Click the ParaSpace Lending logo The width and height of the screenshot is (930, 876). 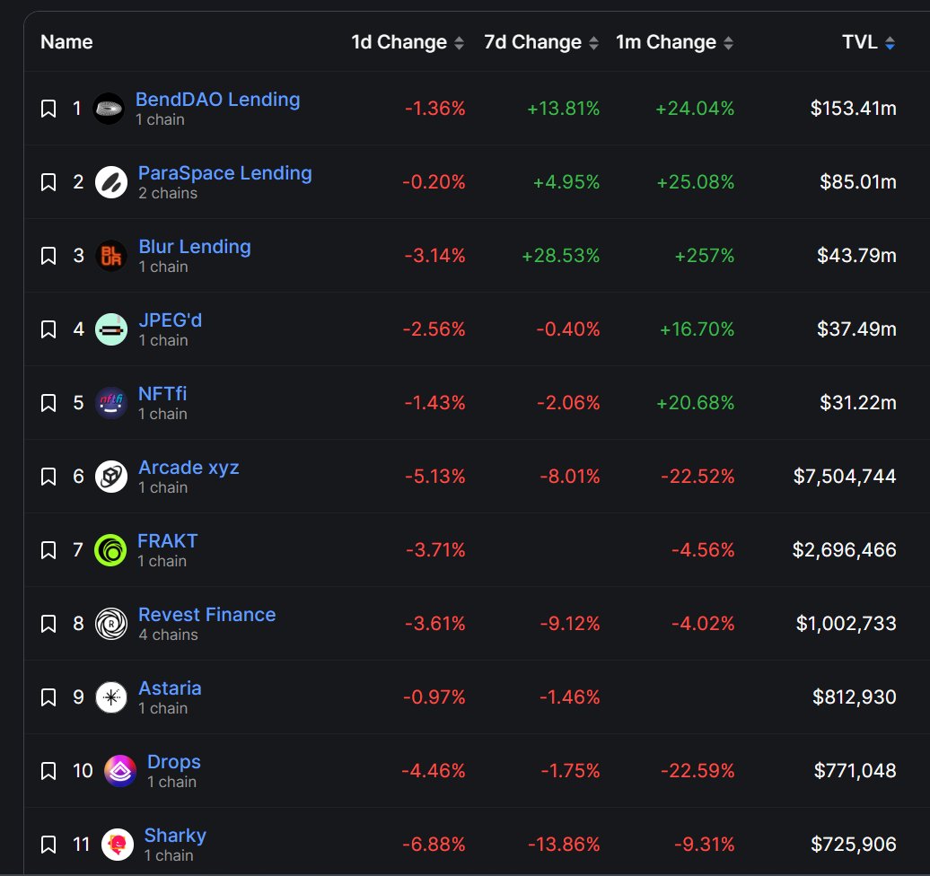tap(111, 182)
